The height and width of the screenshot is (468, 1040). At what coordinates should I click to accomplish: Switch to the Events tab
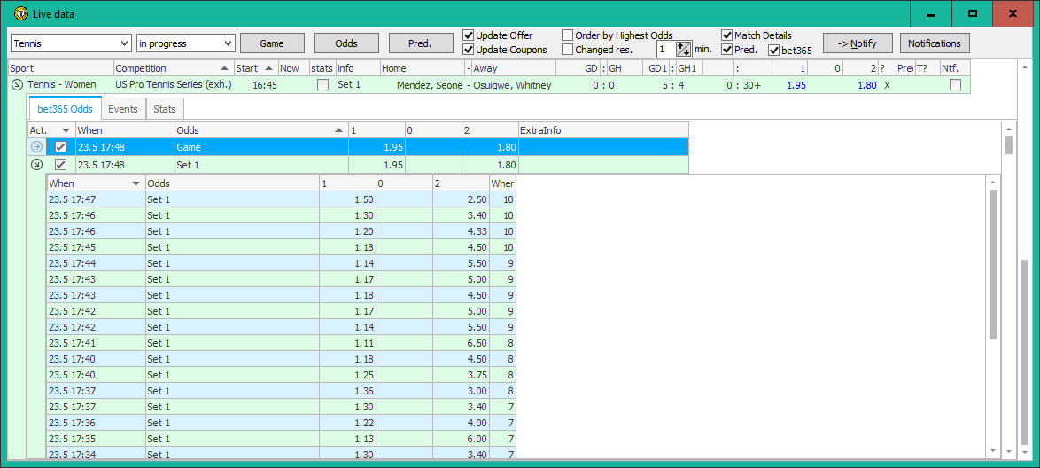click(x=123, y=109)
